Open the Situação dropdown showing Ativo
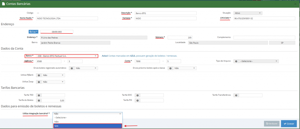The image size is (300, 129). (248, 13)
